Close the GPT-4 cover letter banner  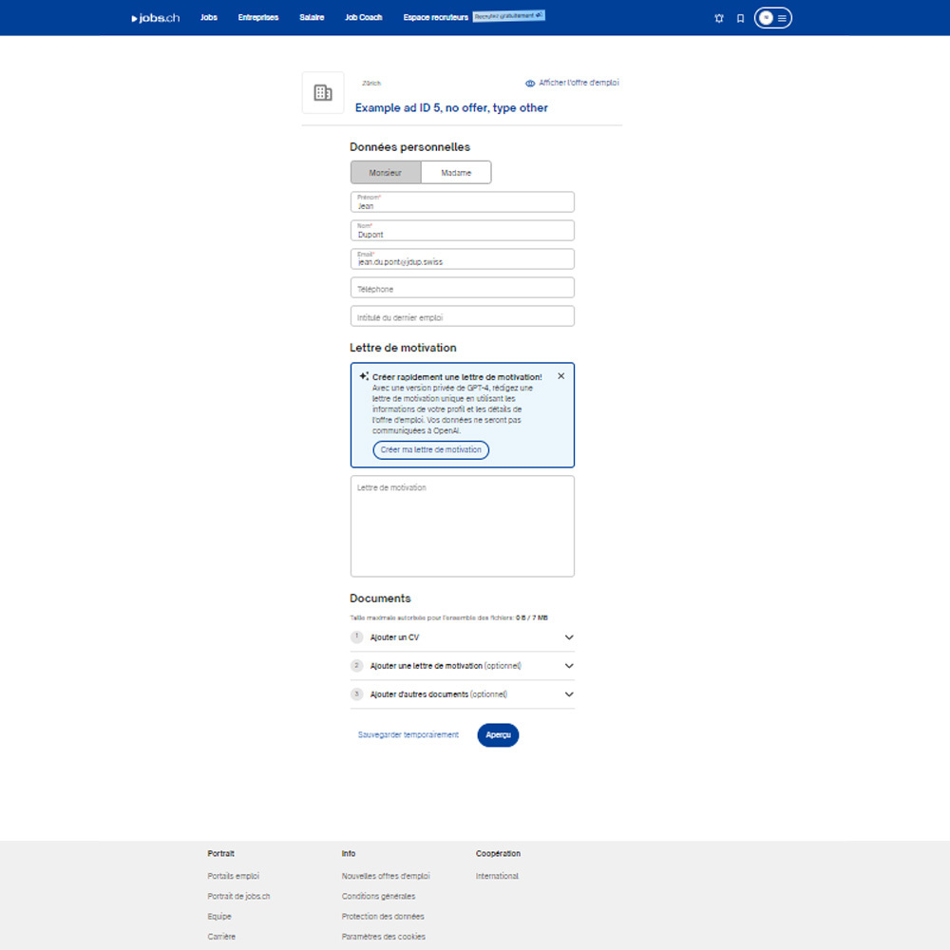tap(560, 376)
